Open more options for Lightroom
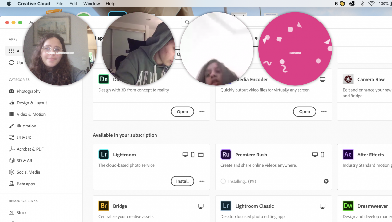Screen dimensions: 392x222 point(202,181)
